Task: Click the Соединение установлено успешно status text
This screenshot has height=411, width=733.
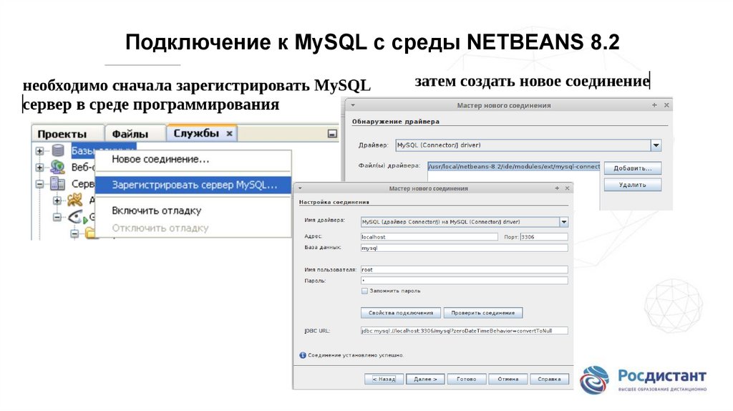Action: (x=355, y=355)
